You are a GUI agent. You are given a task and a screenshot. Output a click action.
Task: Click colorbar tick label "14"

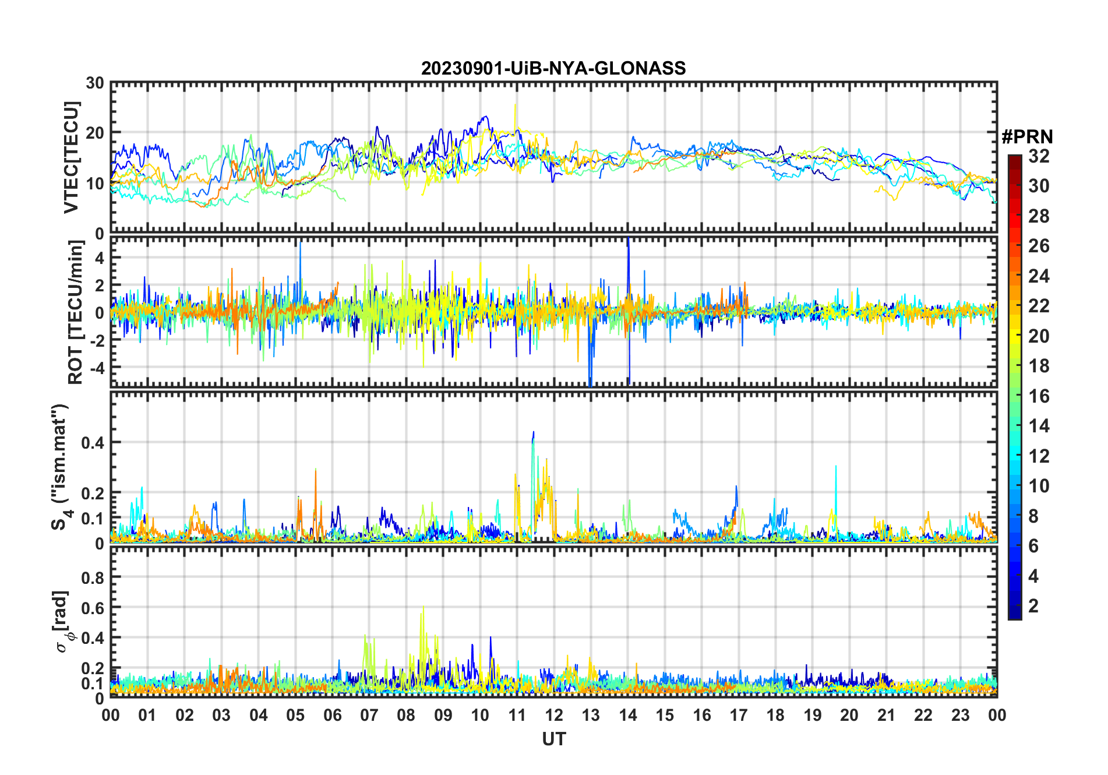pyautogui.click(x=1039, y=426)
